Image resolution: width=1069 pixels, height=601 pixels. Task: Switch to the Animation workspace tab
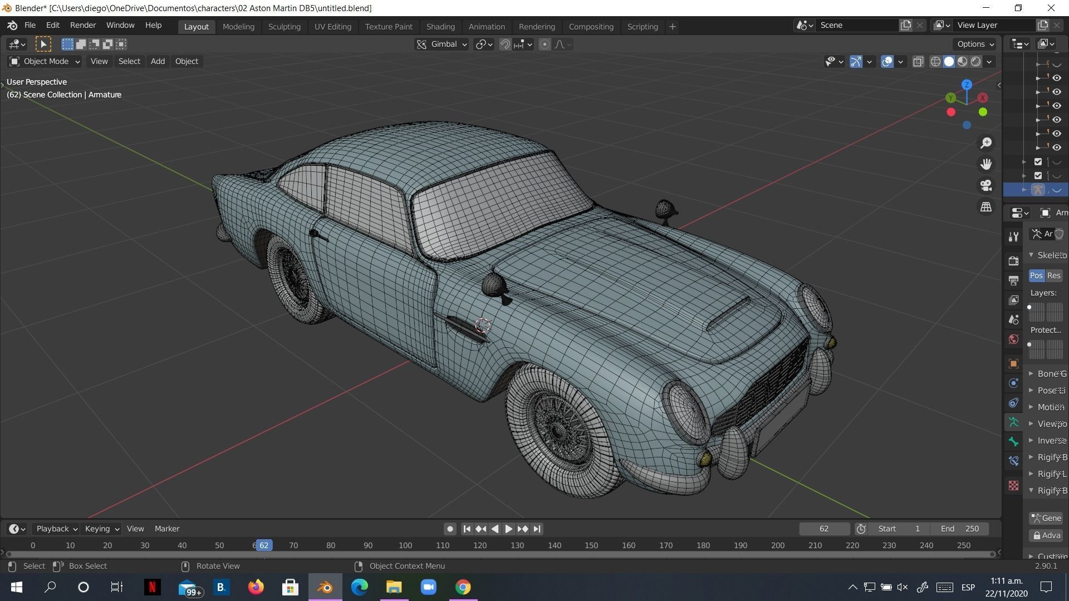[x=487, y=26]
